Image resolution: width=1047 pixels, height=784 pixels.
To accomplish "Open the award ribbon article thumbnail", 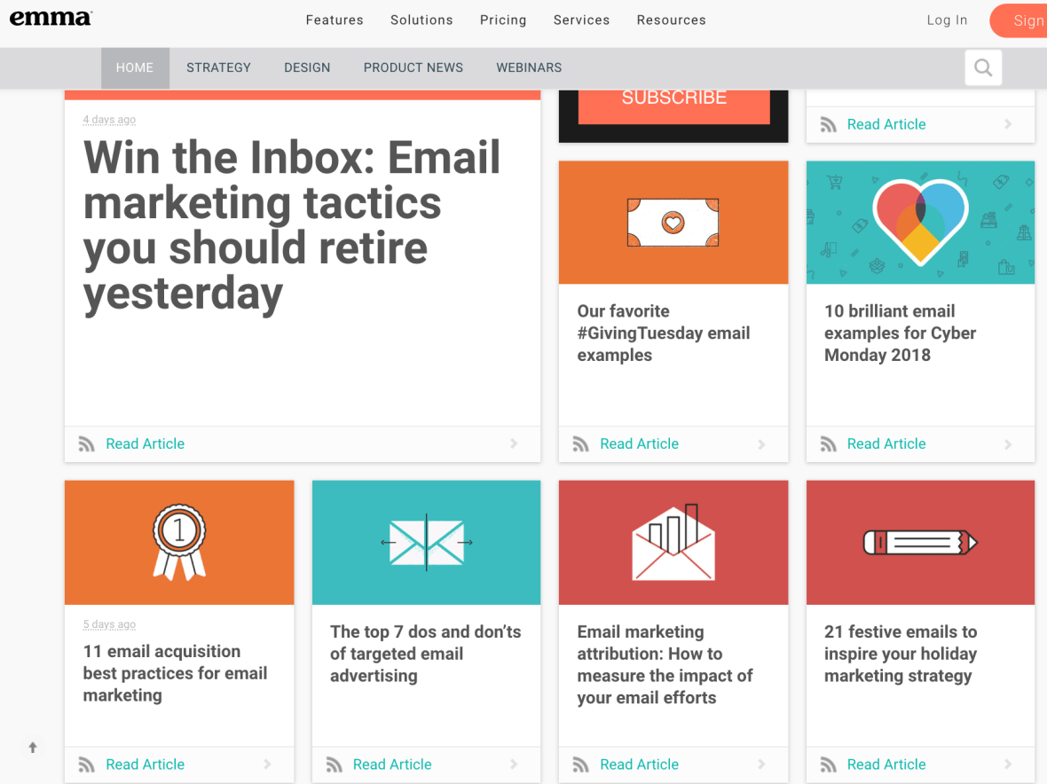I will [179, 542].
